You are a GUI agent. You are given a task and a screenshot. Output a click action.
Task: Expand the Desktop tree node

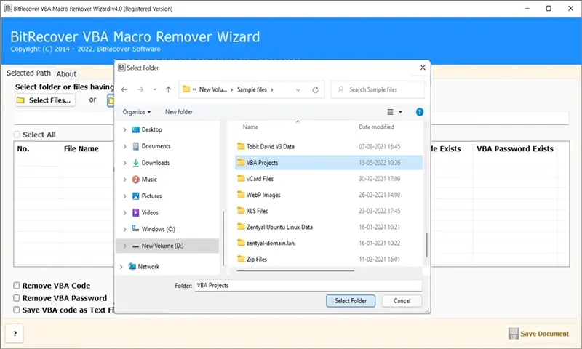coord(124,130)
